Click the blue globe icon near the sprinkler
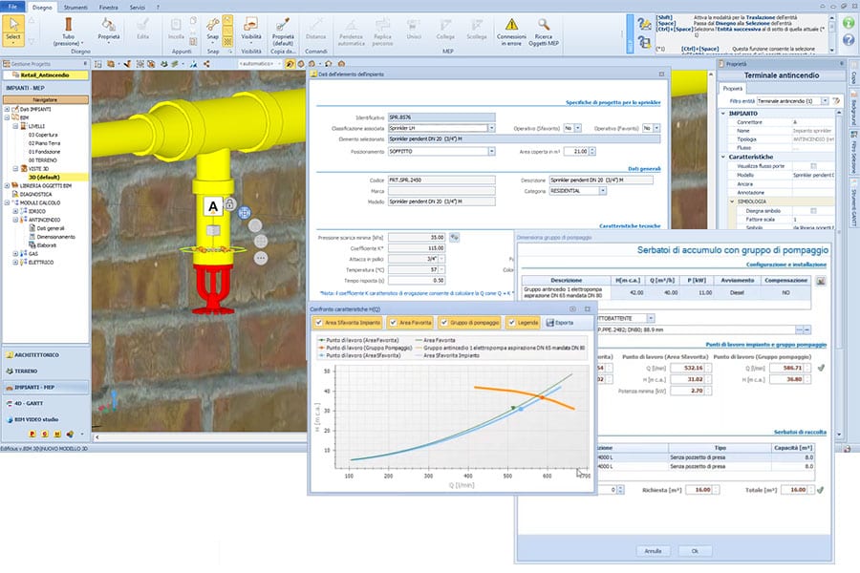Screen dimensions: 860x573 click(245, 212)
